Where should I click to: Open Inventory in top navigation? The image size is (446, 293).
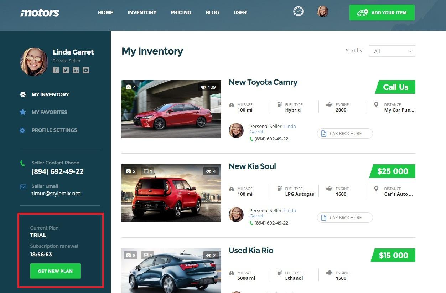142,12
